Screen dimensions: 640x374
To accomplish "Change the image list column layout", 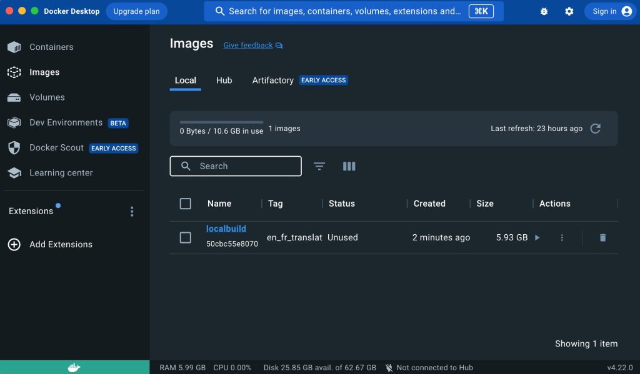I will tap(349, 166).
